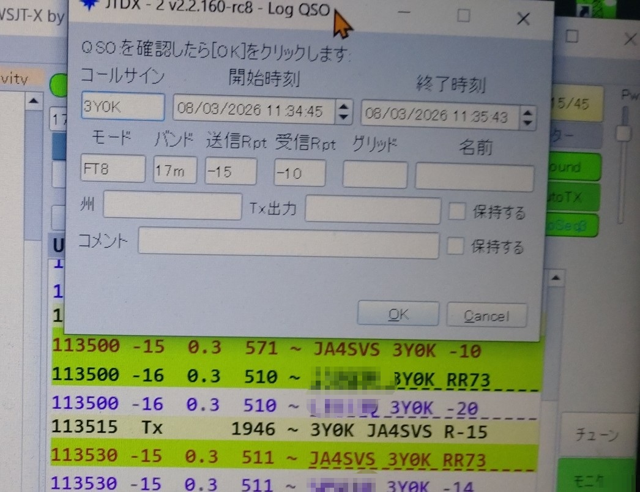Edit sent report field showing -15
This screenshot has height=492, width=640.
pyautogui.click(x=231, y=171)
